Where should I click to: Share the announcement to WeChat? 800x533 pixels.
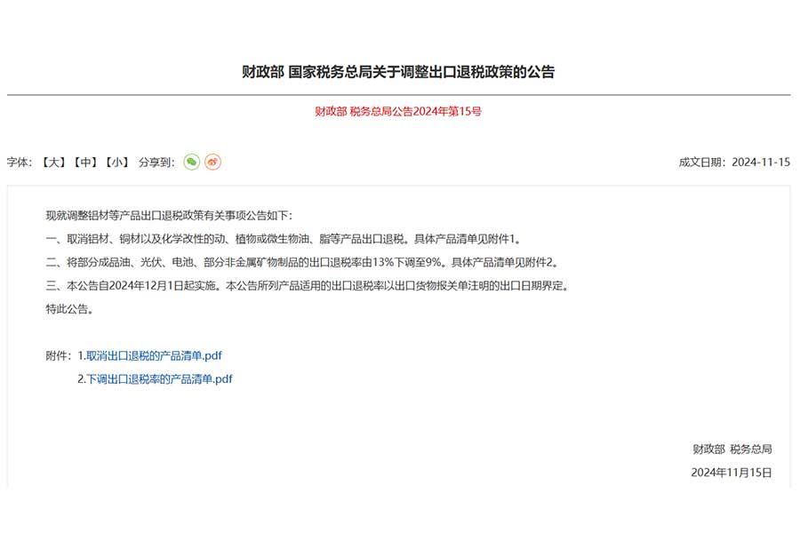[x=191, y=163]
